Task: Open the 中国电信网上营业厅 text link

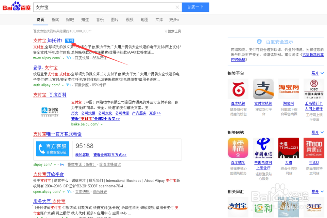Action: click(263, 165)
